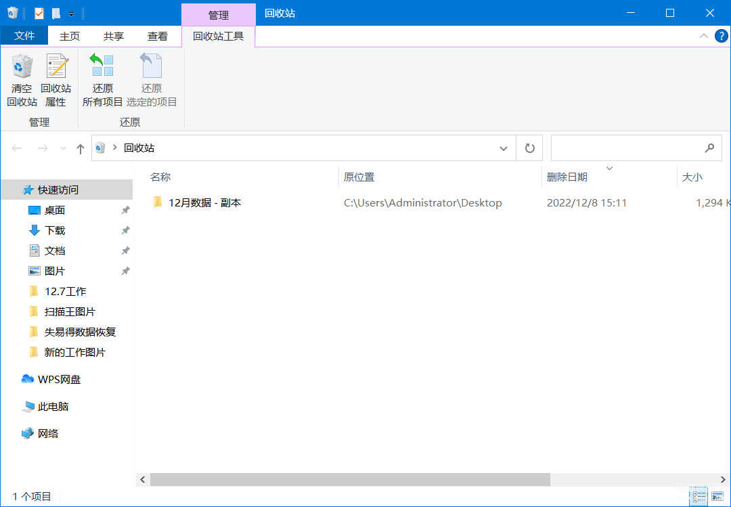Screen dimensions: 731x507
Task: Click the horizontal scrollbar left arrow
Action: (143, 479)
